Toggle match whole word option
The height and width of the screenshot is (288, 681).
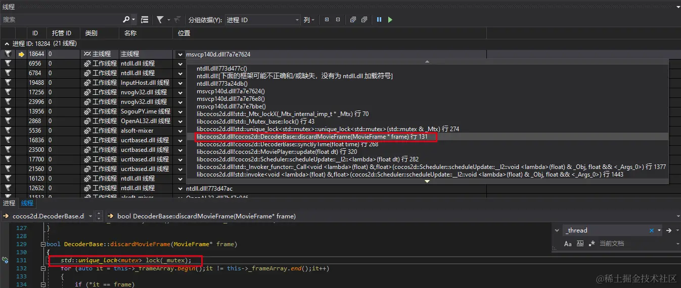click(x=580, y=244)
